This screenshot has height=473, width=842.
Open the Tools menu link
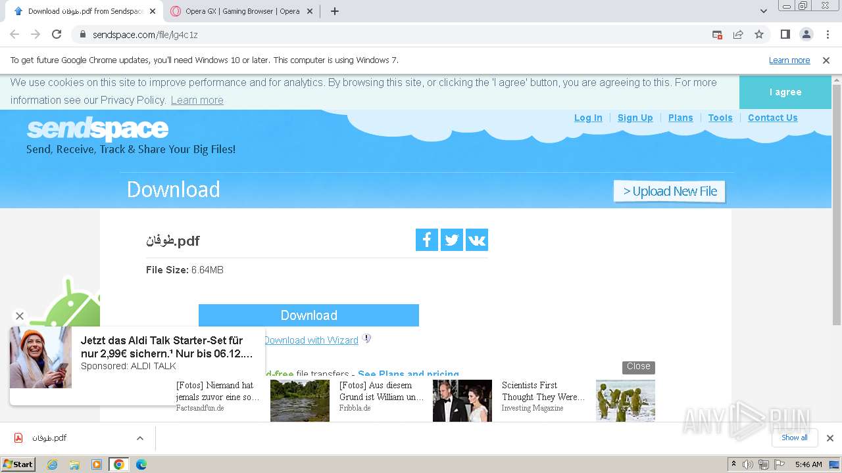click(720, 118)
